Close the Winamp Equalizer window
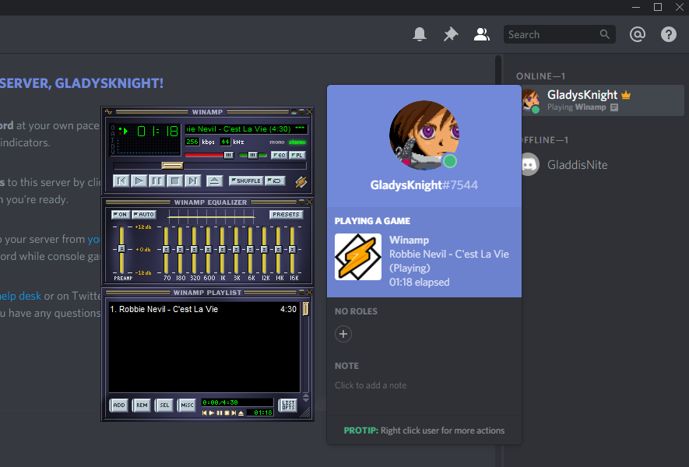 click(309, 202)
